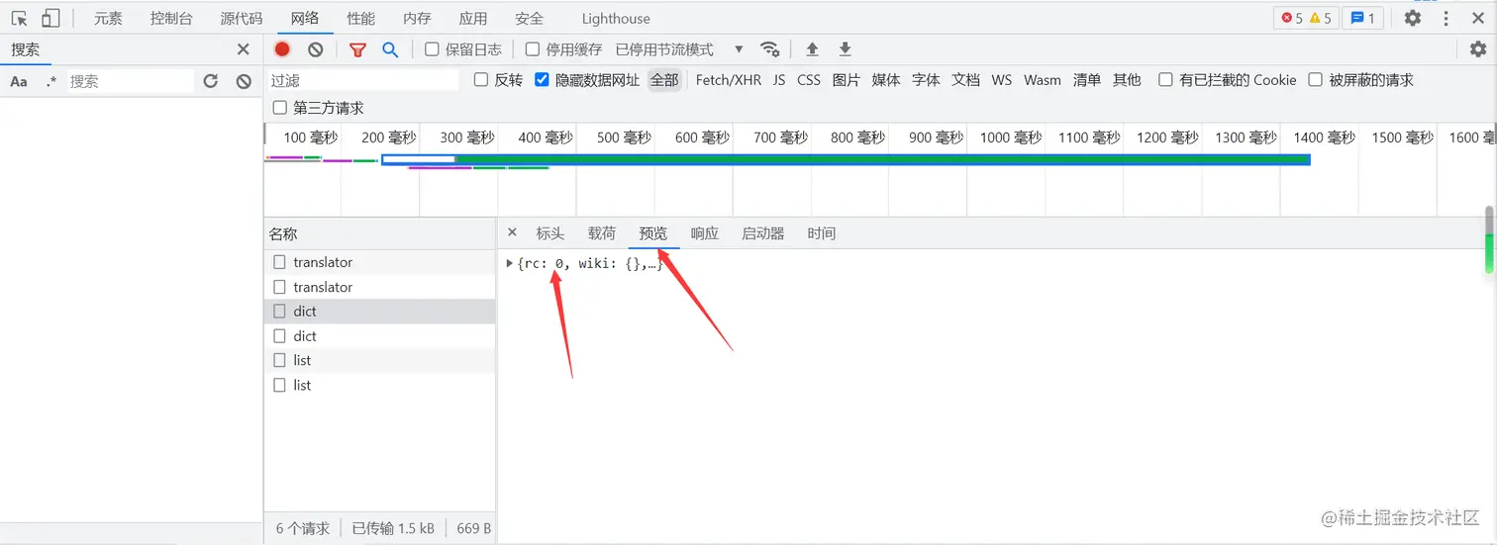Open the 安全 panel tab
1497x545 pixels.
coord(530,18)
